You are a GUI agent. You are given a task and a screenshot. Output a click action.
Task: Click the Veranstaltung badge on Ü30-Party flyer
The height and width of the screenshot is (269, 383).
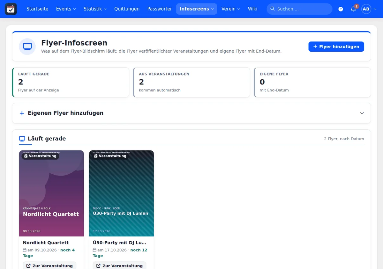[110, 156]
